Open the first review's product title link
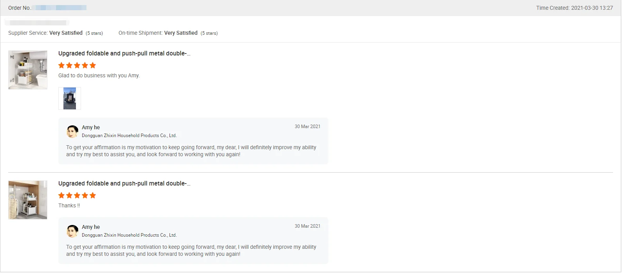 (124, 54)
